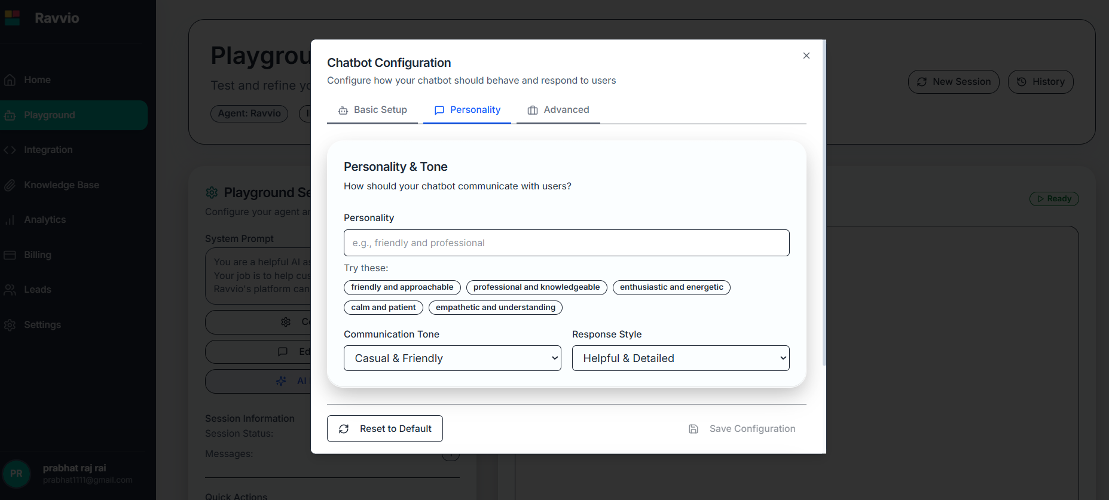Open Settings via the gear icon
1109x500 pixels.
[10, 324]
